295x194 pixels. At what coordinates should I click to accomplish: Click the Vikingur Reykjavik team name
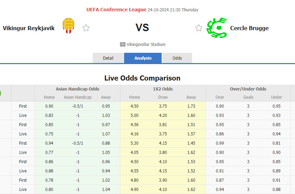[29, 28]
